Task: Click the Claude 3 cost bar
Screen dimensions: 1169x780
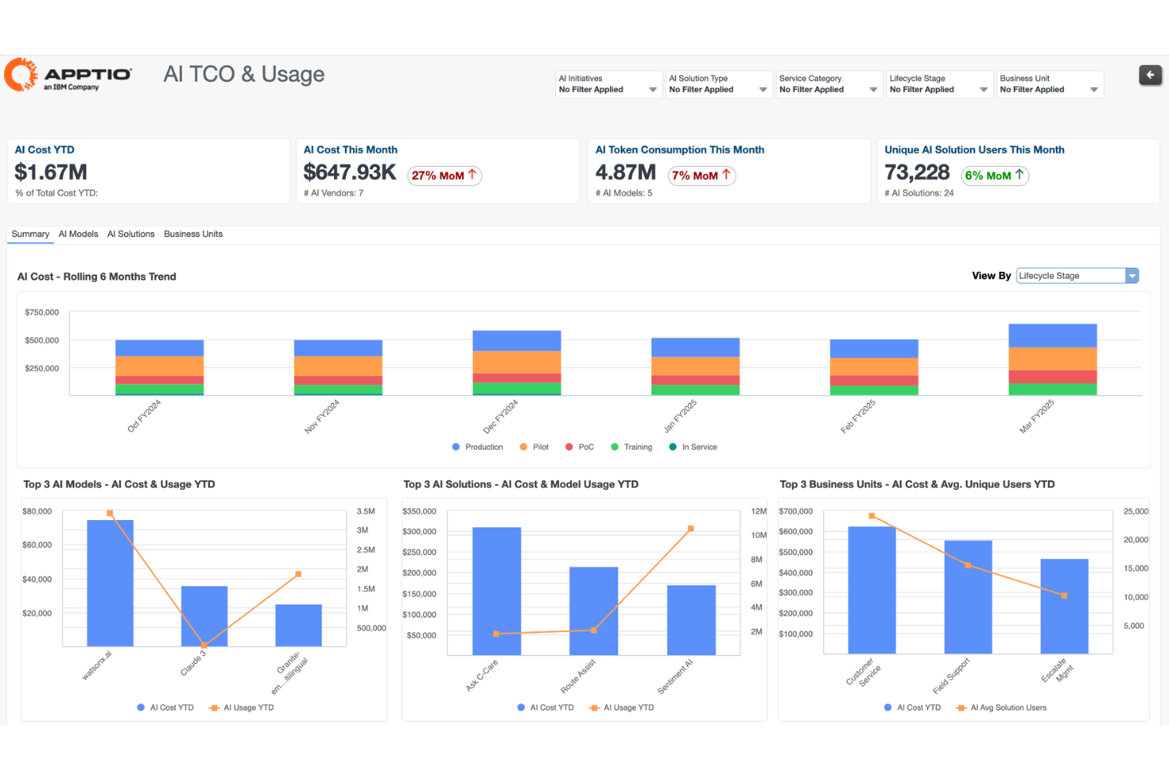Action: coord(204,616)
